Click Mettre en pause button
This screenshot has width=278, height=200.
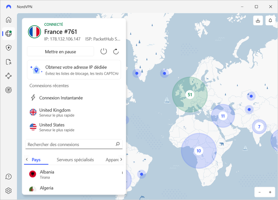click(x=60, y=52)
